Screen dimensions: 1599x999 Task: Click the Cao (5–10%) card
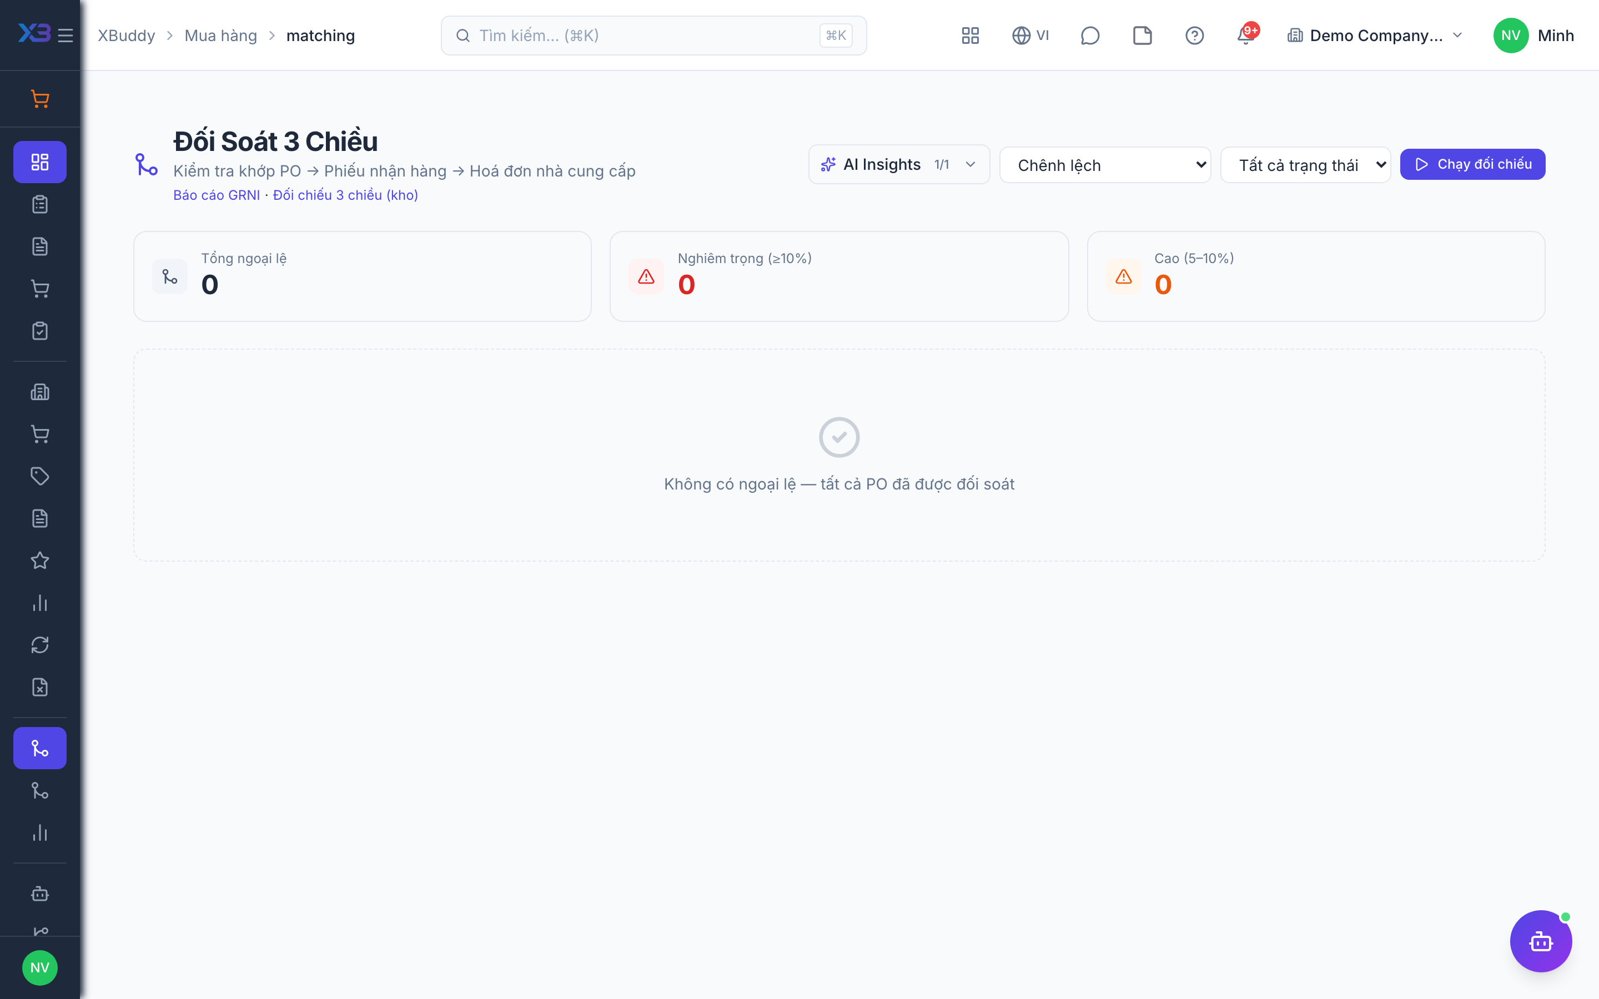(1315, 276)
